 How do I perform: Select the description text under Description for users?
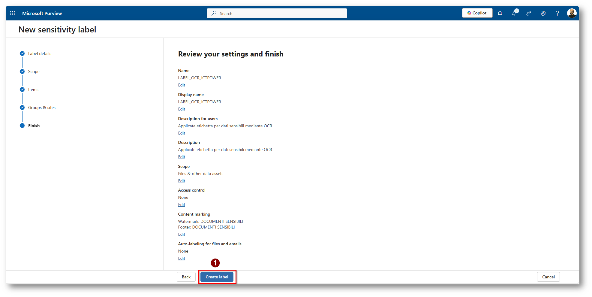coord(225,126)
